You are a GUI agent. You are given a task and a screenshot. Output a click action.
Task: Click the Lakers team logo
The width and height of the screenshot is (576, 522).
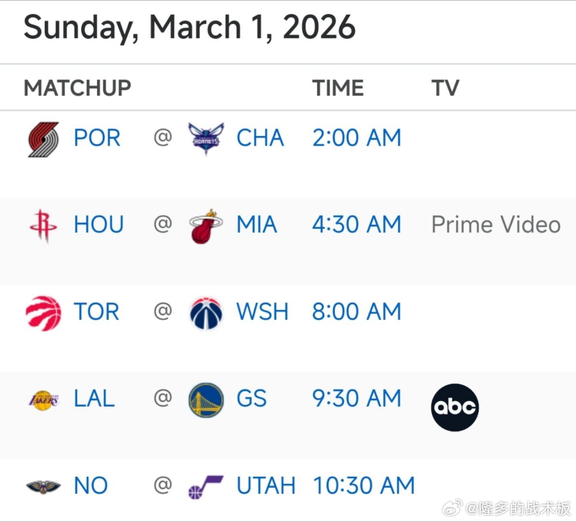[43, 400]
